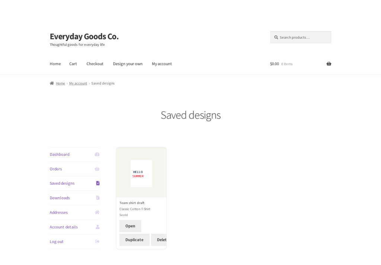The height and width of the screenshot is (265, 381).
Task: Click the breadcrumb home icon
Action: (52, 83)
